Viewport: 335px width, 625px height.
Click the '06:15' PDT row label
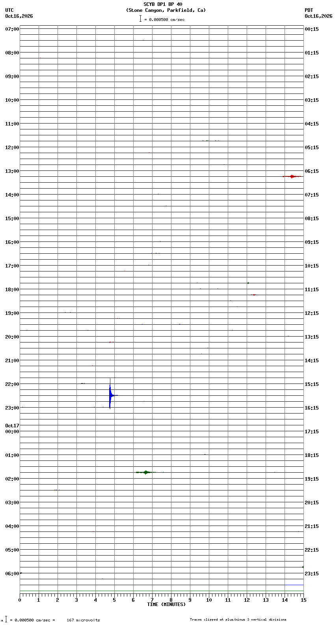(312, 171)
